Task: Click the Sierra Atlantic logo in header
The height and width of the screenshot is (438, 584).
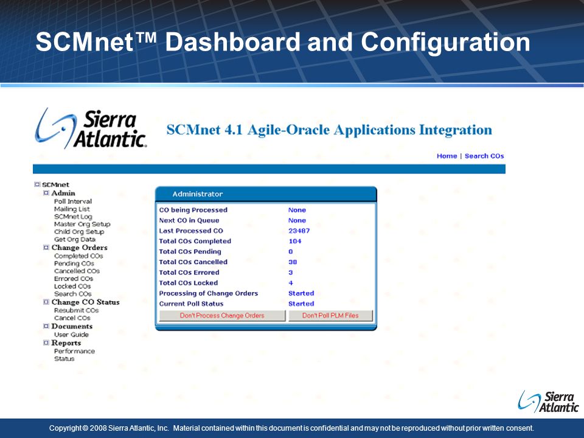Action: click(91, 128)
